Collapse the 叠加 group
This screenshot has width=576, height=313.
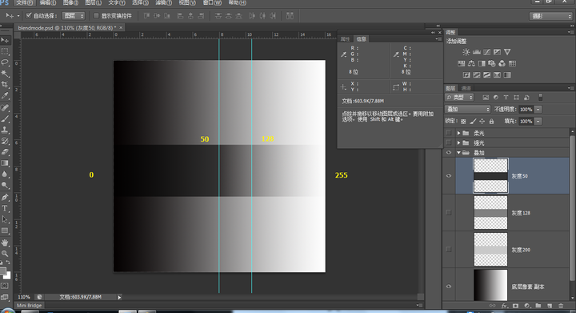pyautogui.click(x=459, y=152)
